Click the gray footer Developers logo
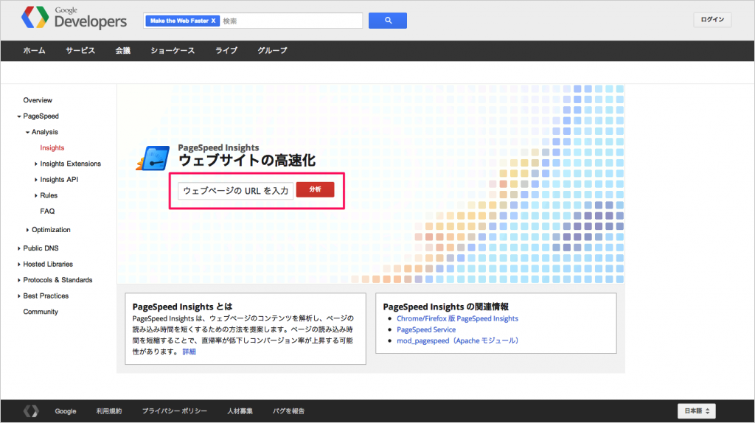 31,411
